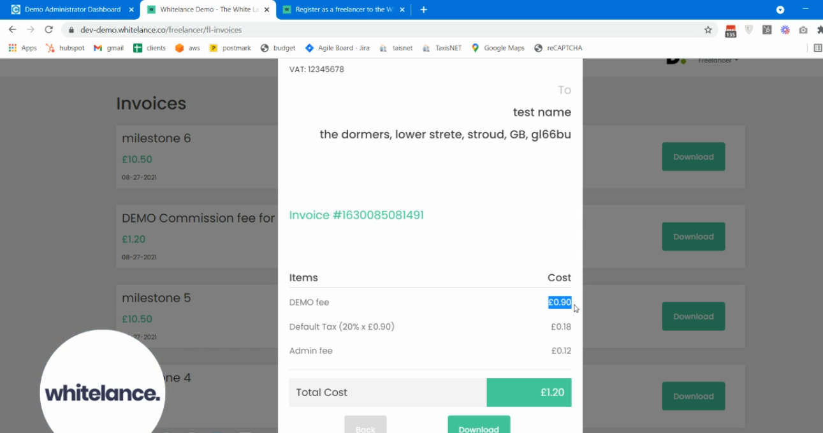Open the postmark bookmark
This screenshot has height=433, width=823.
(230, 48)
